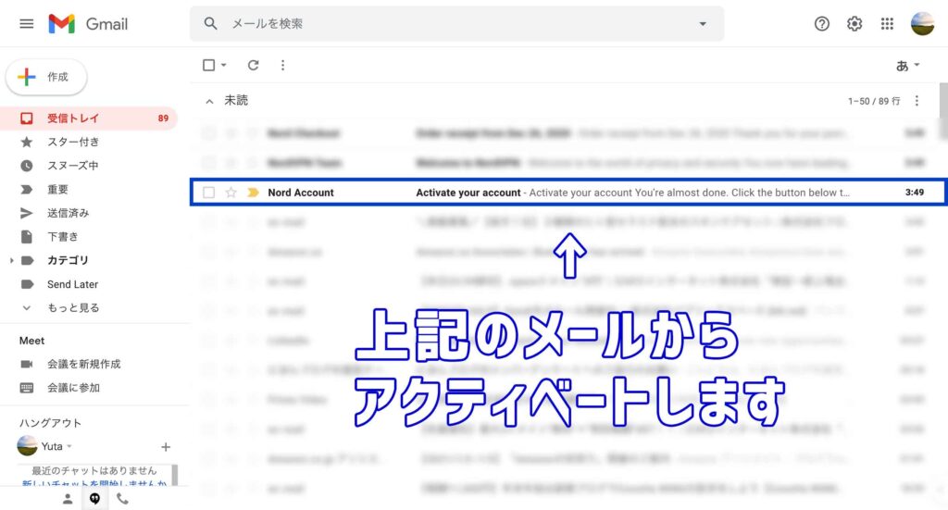Toggle the importance marker on Nord Account email
The image size is (948, 510).
coord(253,193)
